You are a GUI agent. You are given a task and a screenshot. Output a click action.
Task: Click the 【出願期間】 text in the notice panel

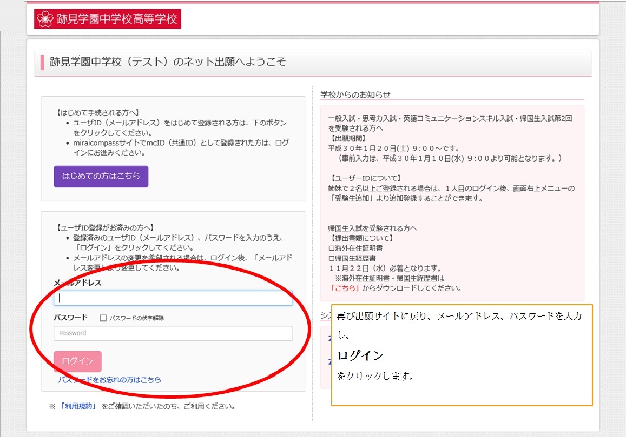347,138
